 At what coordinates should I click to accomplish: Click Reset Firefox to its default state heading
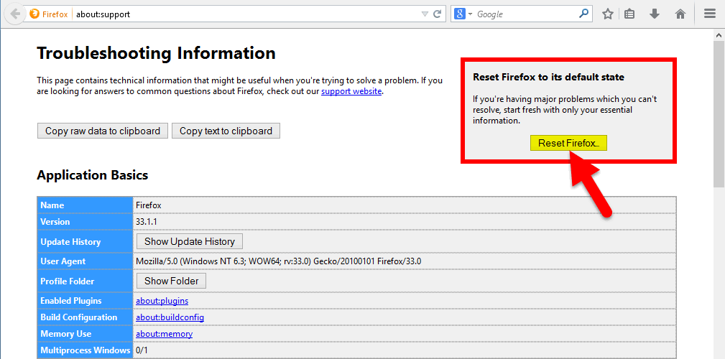(x=548, y=77)
